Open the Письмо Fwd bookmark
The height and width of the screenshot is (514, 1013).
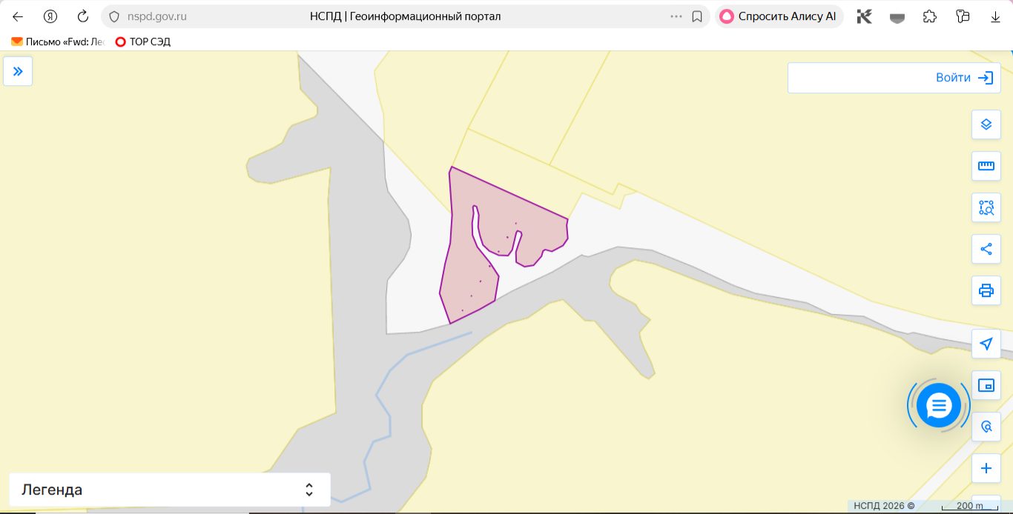[x=57, y=41]
